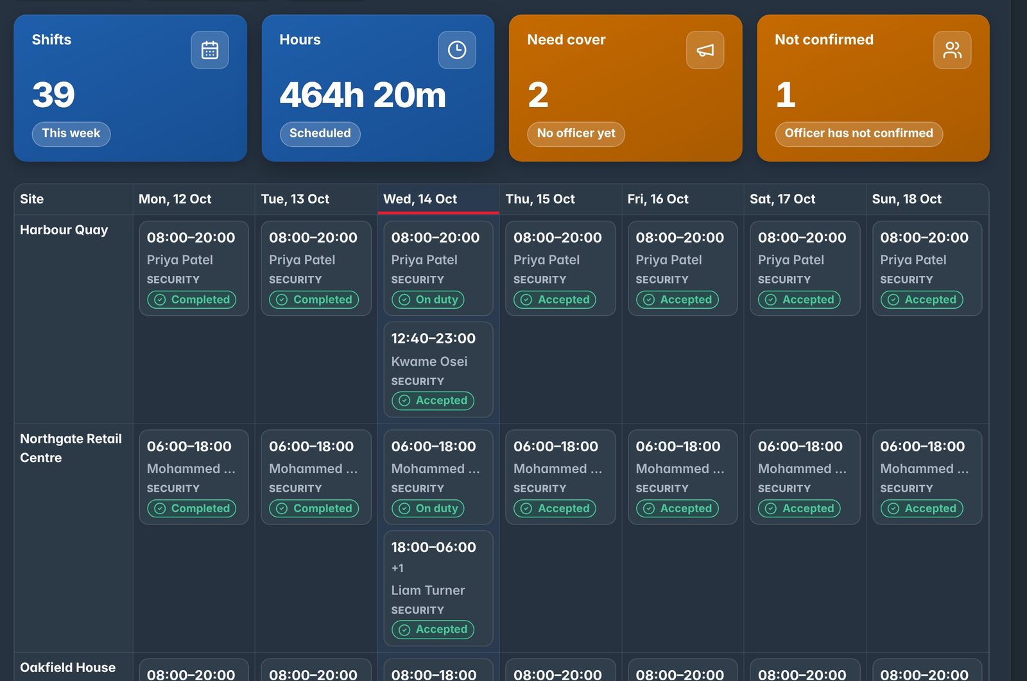The height and width of the screenshot is (681, 1027).
Task: Select the Thu, 15 Oct column header
Action: (560, 199)
